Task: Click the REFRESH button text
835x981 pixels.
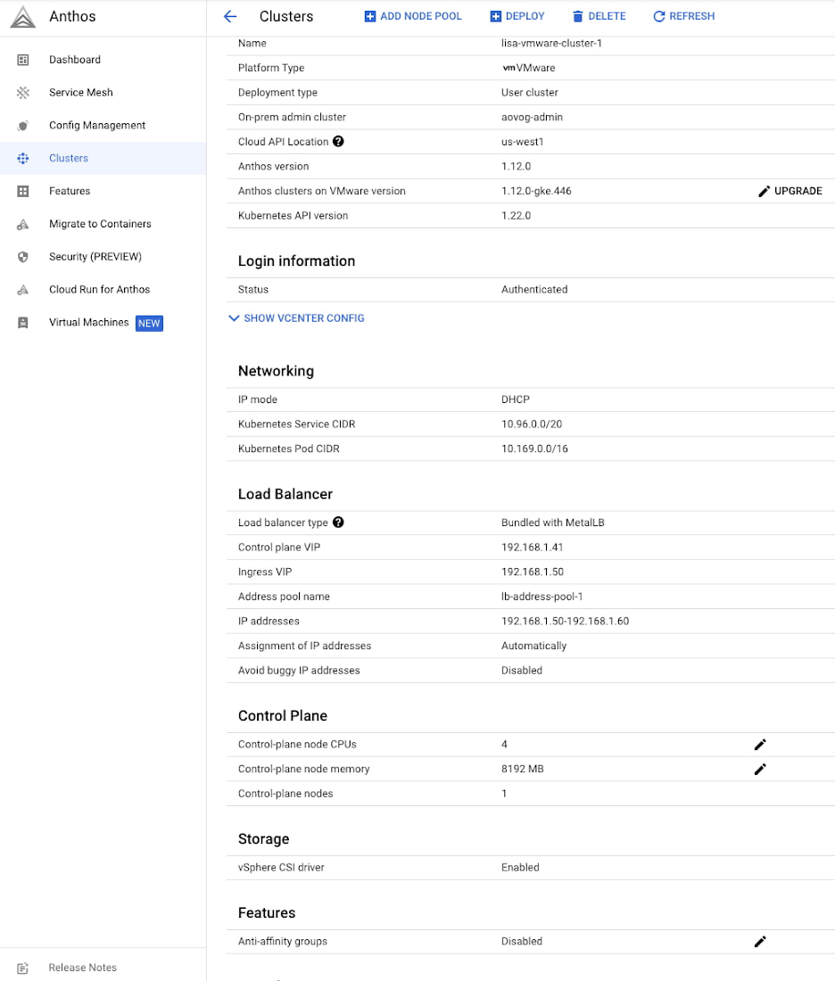Action: (x=691, y=16)
